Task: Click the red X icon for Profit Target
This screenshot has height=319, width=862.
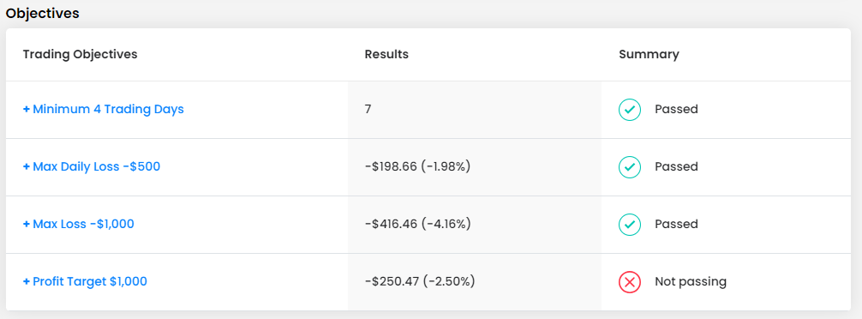Action: point(630,282)
